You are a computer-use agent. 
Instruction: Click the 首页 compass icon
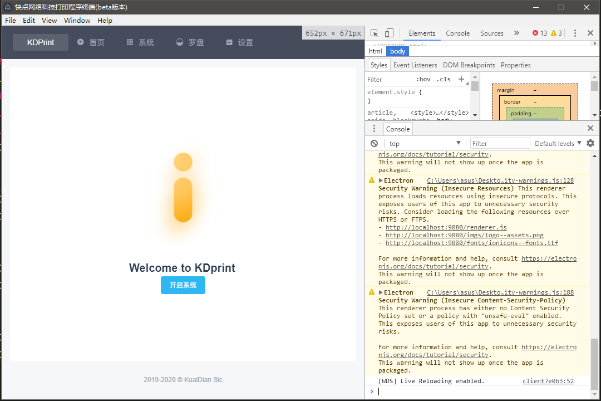pyautogui.click(x=81, y=42)
